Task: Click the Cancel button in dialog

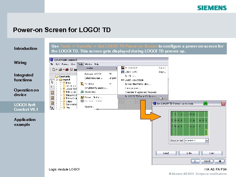Action: tap(207, 161)
